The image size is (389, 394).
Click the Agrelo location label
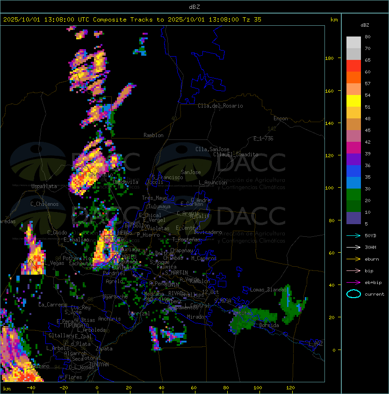pyautogui.click(x=114, y=281)
